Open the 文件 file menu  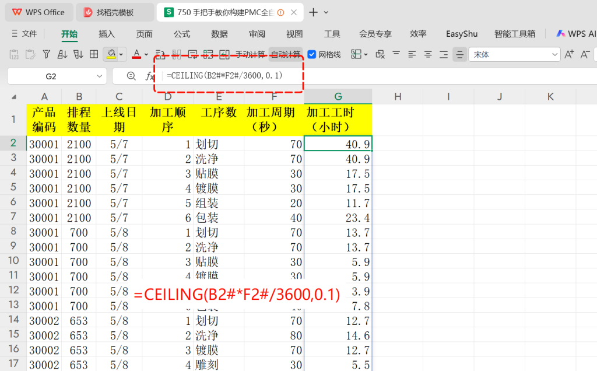[29, 34]
